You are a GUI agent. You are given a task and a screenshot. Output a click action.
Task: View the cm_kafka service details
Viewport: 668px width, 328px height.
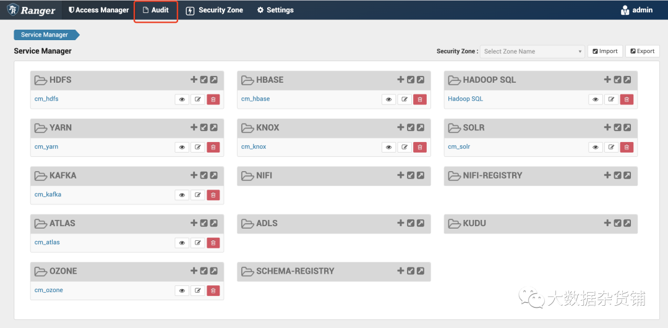point(182,195)
